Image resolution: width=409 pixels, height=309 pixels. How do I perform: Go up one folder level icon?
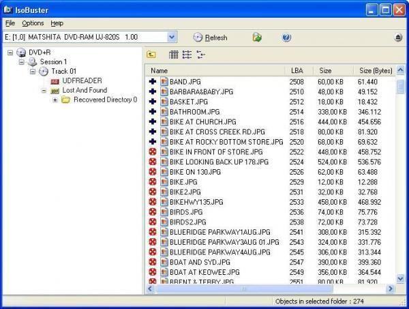click(x=151, y=55)
